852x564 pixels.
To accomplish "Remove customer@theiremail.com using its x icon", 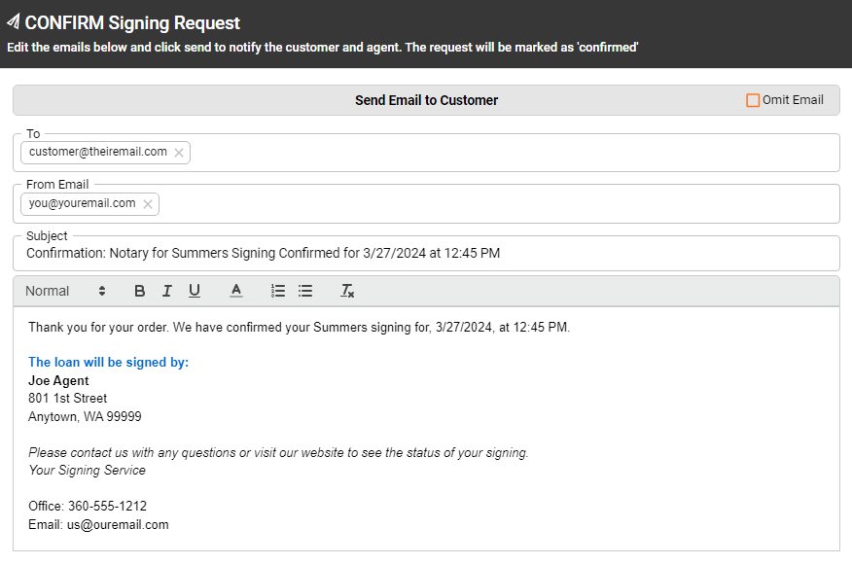I will click(x=179, y=153).
